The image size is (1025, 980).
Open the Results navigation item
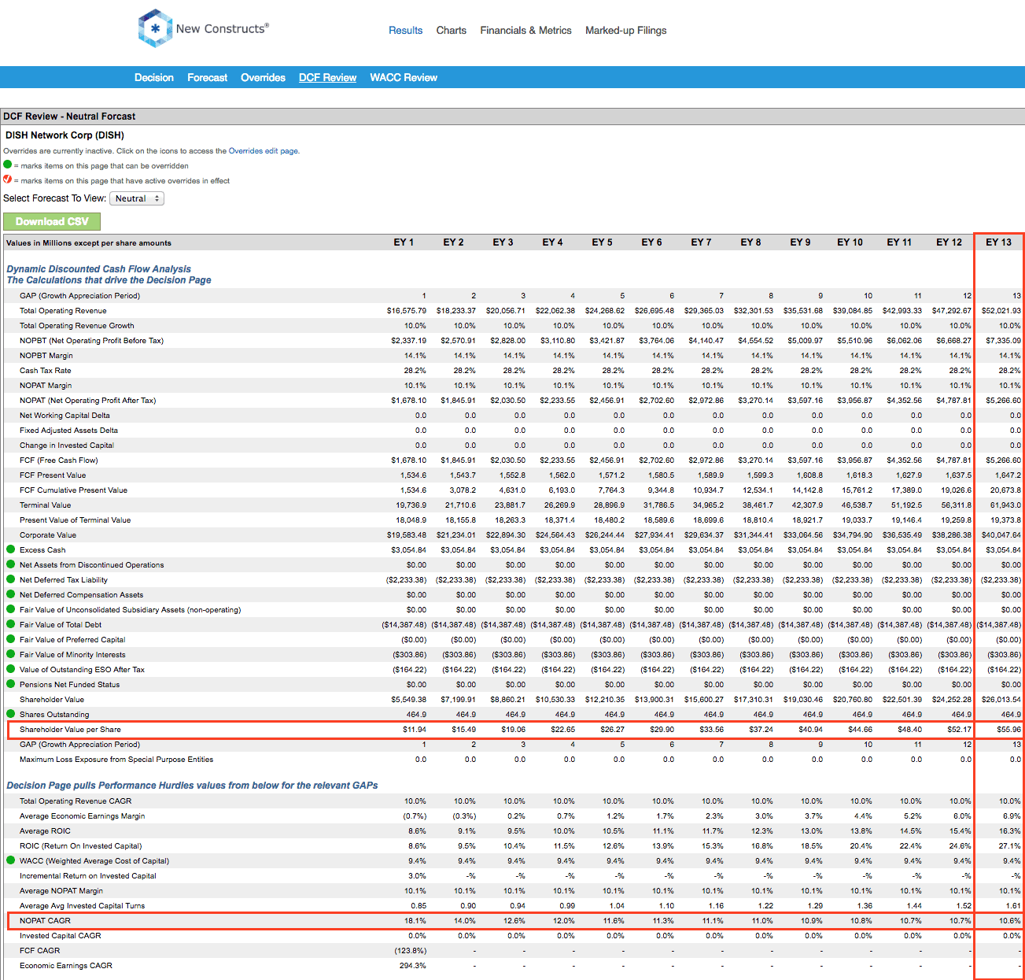click(406, 30)
